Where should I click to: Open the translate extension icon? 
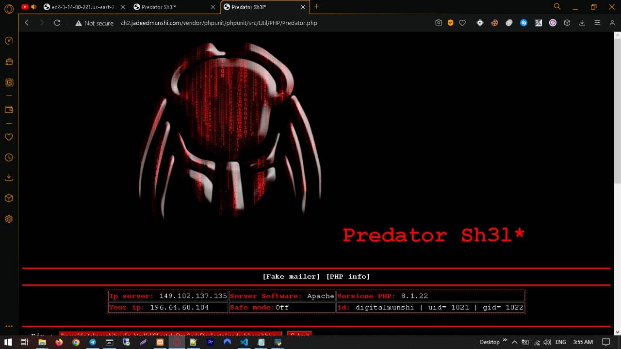[x=538, y=23]
